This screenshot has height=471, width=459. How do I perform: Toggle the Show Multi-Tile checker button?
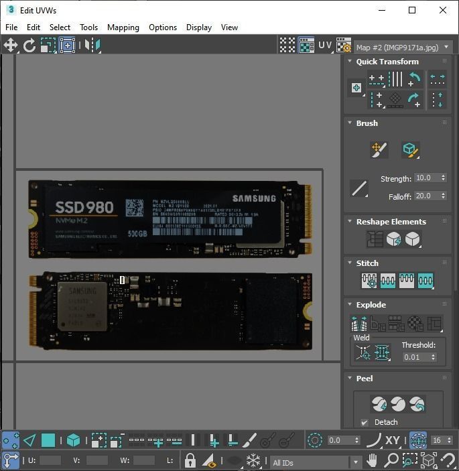coord(287,45)
